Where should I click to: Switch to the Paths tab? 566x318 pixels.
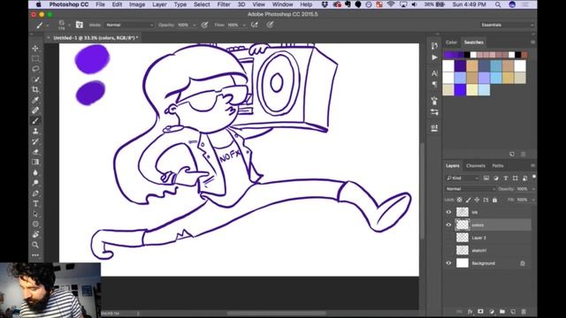click(x=498, y=166)
